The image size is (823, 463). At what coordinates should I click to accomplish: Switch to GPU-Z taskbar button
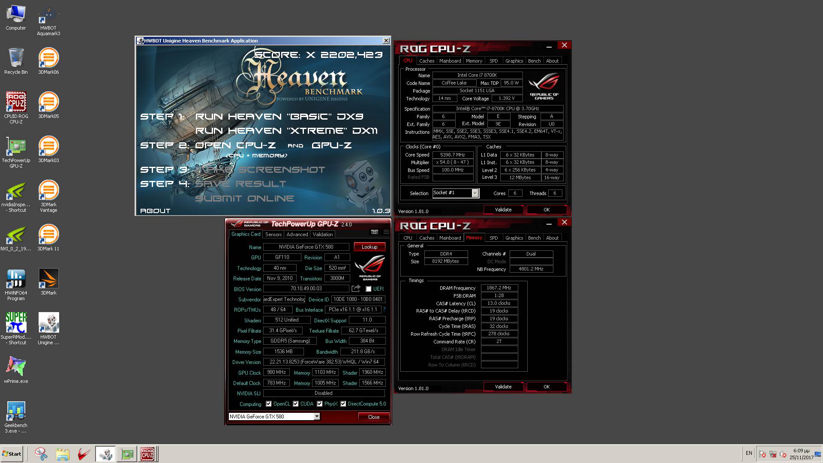point(127,454)
